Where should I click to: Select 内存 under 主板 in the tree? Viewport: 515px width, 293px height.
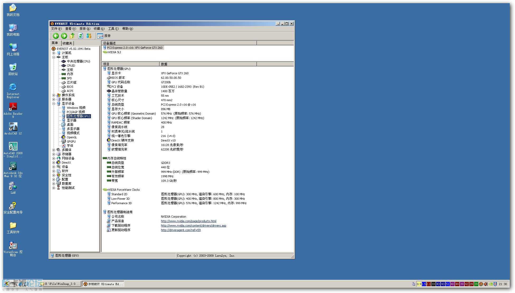click(70, 74)
